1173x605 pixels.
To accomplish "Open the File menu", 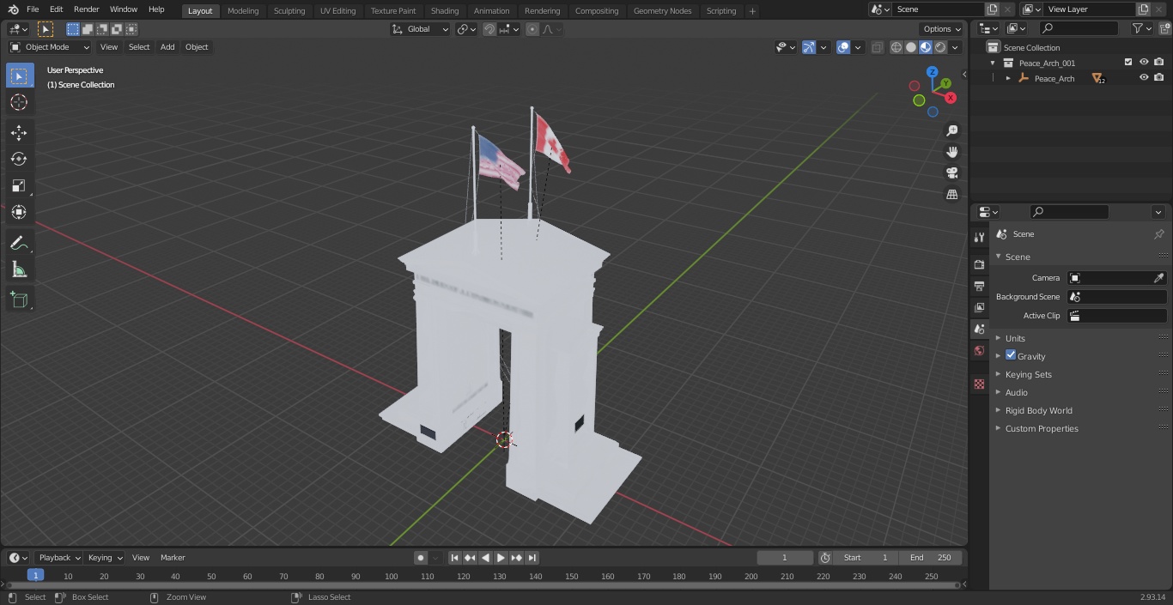I will coord(33,9).
